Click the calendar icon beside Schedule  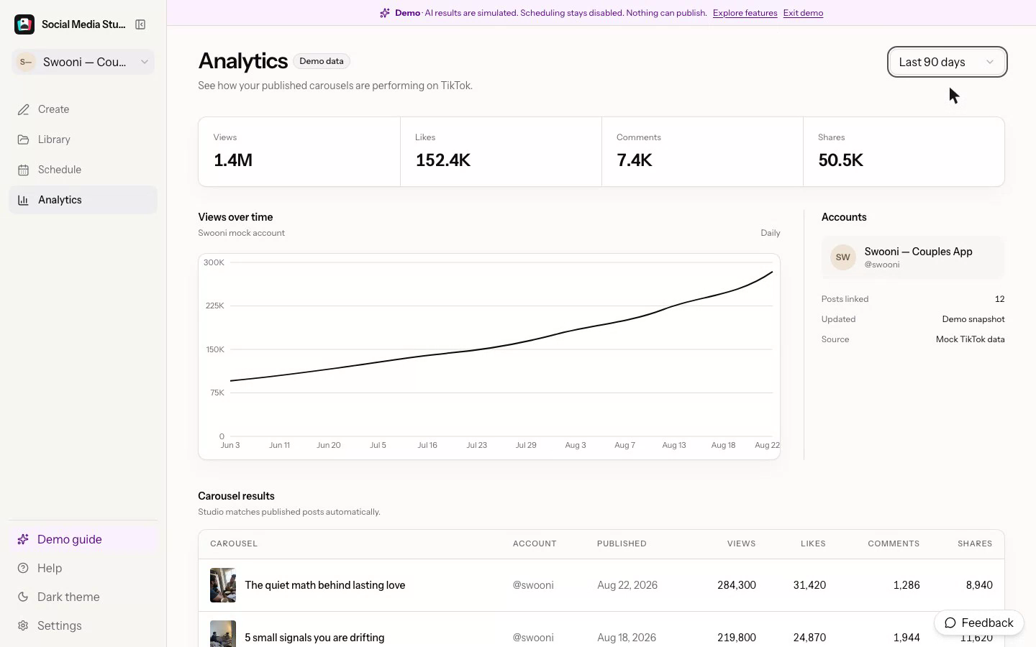[24, 170]
